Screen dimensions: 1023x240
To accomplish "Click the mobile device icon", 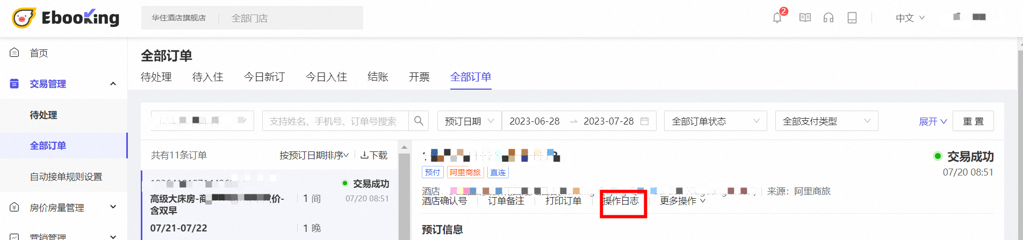I will [852, 18].
